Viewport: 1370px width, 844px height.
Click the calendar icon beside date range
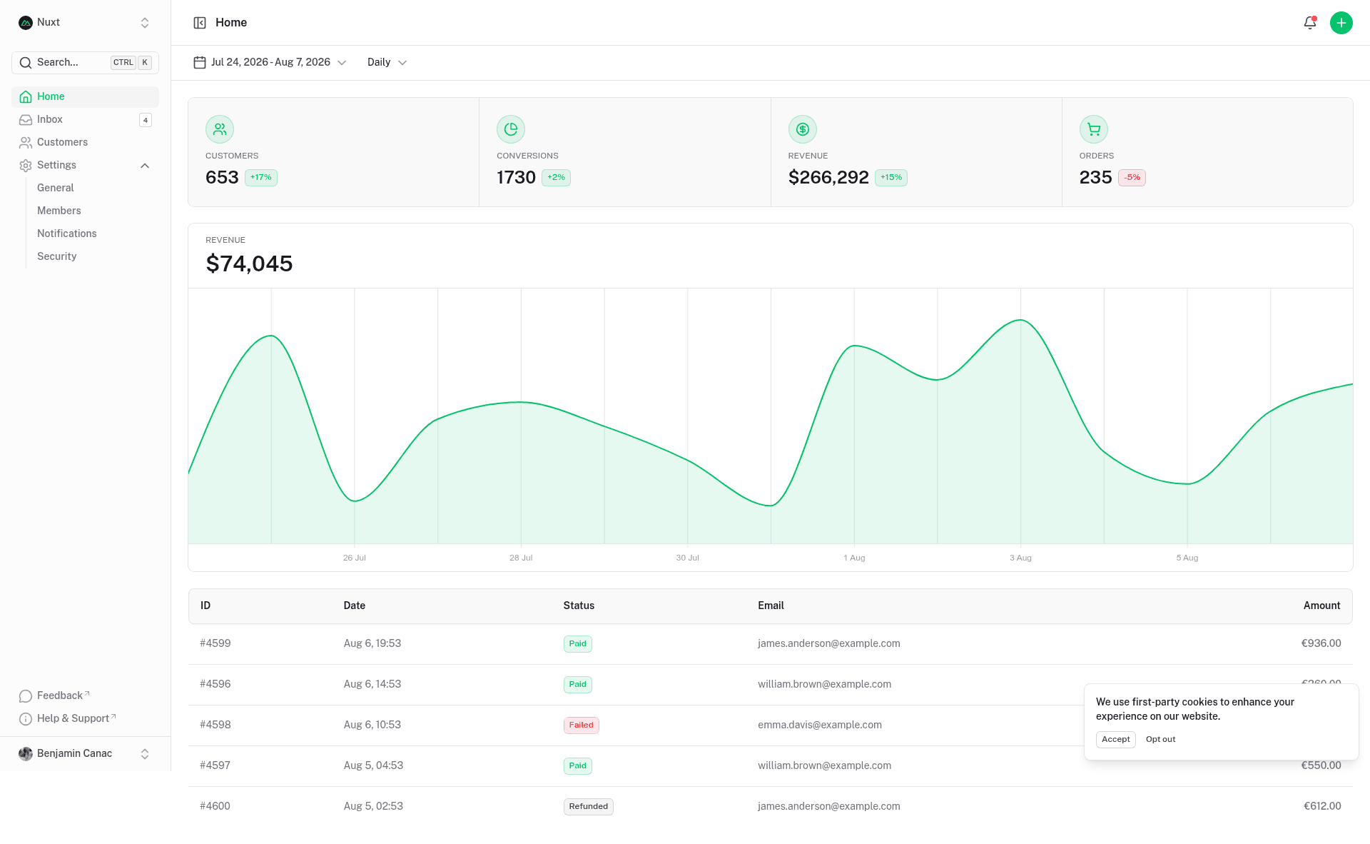pyautogui.click(x=200, y=63)
